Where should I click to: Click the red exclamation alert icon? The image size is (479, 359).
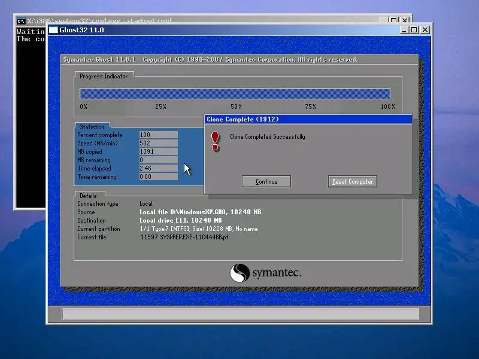point(215,141)
